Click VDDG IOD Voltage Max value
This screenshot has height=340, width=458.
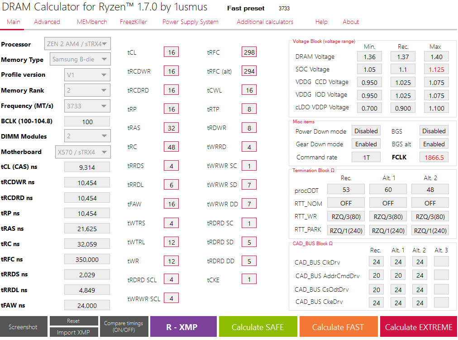[436, 95]
